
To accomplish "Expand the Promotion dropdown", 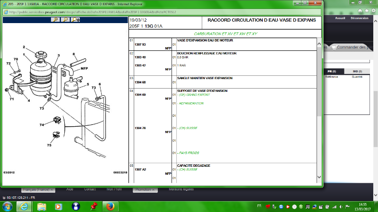I will coord(145,190).
